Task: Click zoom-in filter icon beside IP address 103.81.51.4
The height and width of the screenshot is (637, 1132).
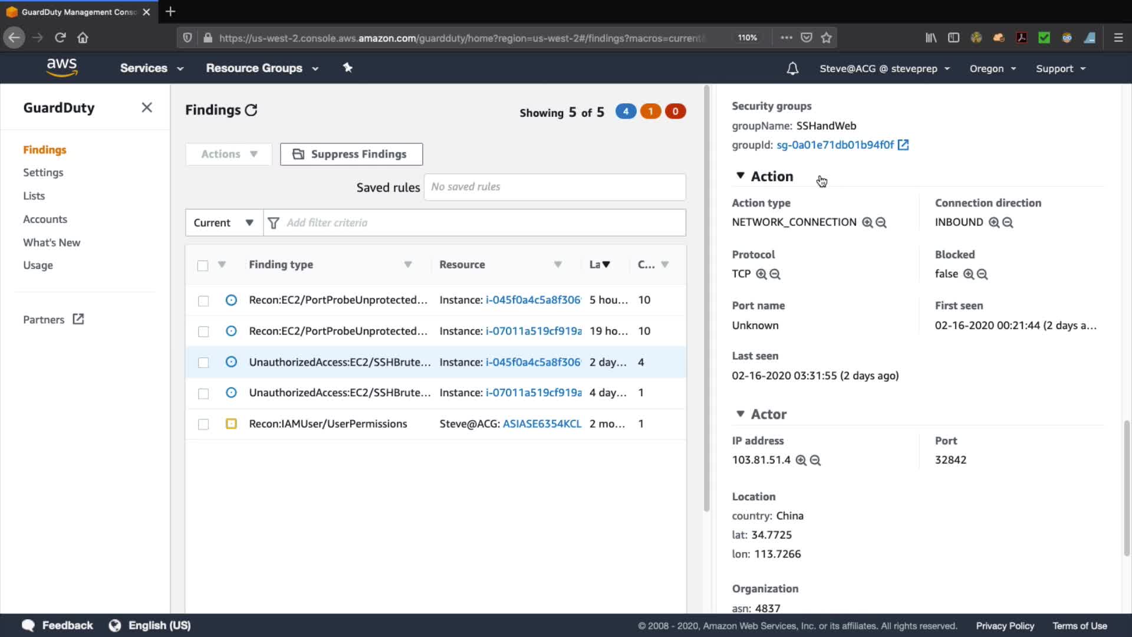Action: [801, 460]
